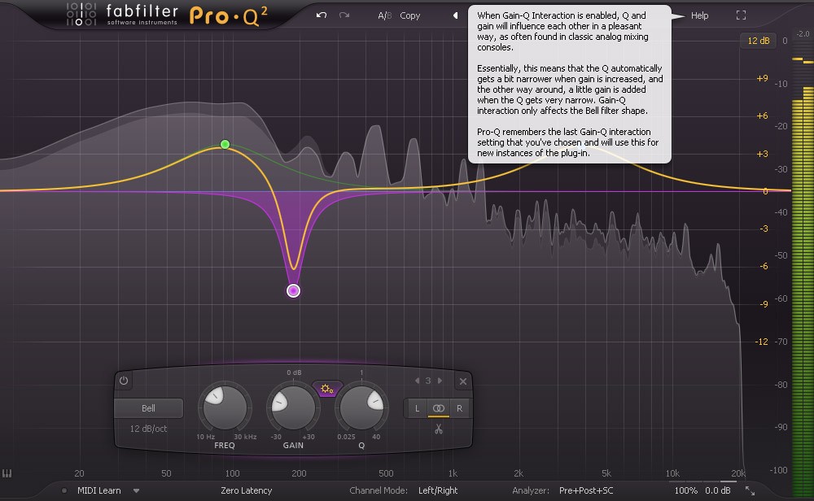Click the "-12" gain scale label

point(762,342)
